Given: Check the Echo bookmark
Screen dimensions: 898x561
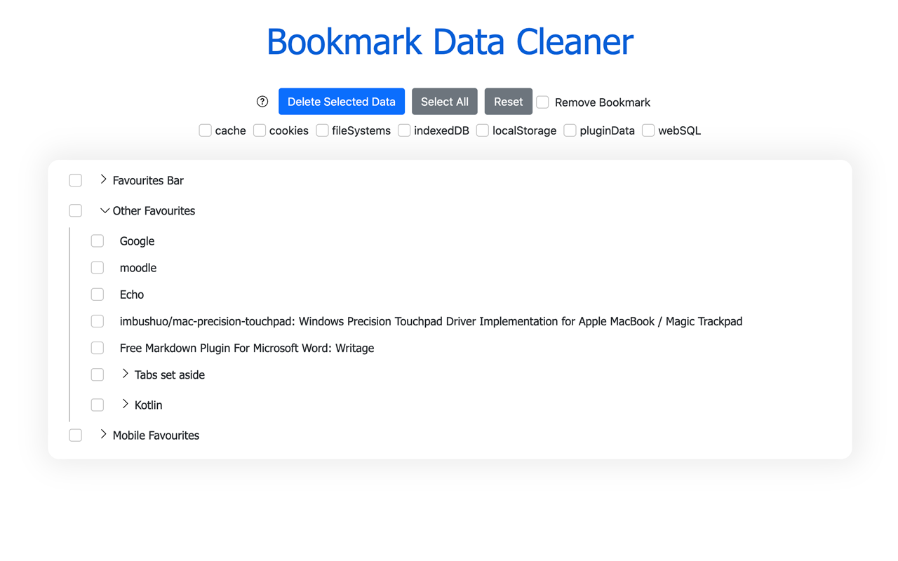Looking at the screenshot, I should 97,294.
